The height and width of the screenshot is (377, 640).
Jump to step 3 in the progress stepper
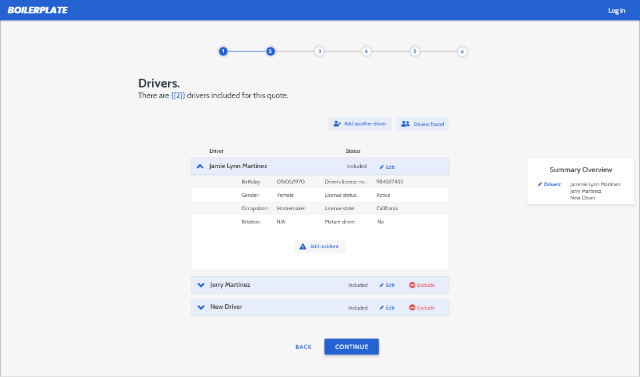click(x=319, y=51)
